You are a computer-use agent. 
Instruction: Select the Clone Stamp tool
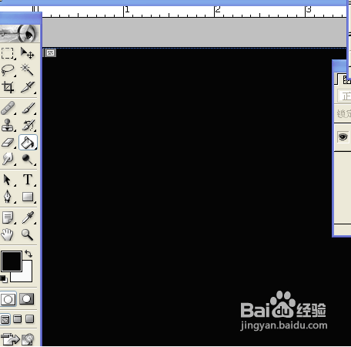click(x=8, y=125)
